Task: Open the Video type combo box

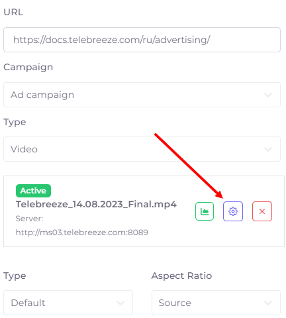Action: tap(142, 149)
